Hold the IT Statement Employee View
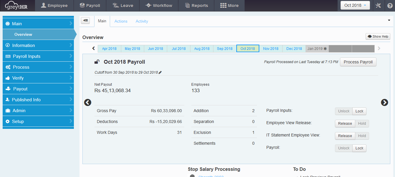Viewport: 395px width, 177px height. coord(362,136)
